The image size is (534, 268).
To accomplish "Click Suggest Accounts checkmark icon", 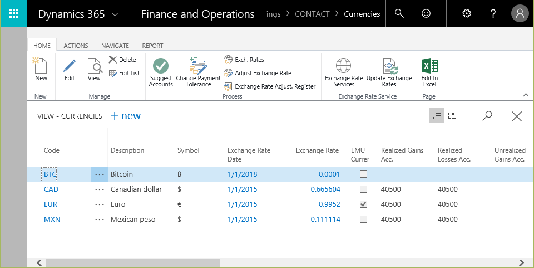I will tap(161, 65).
